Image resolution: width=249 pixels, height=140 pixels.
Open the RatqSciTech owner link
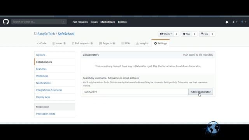tap(46, 34)
